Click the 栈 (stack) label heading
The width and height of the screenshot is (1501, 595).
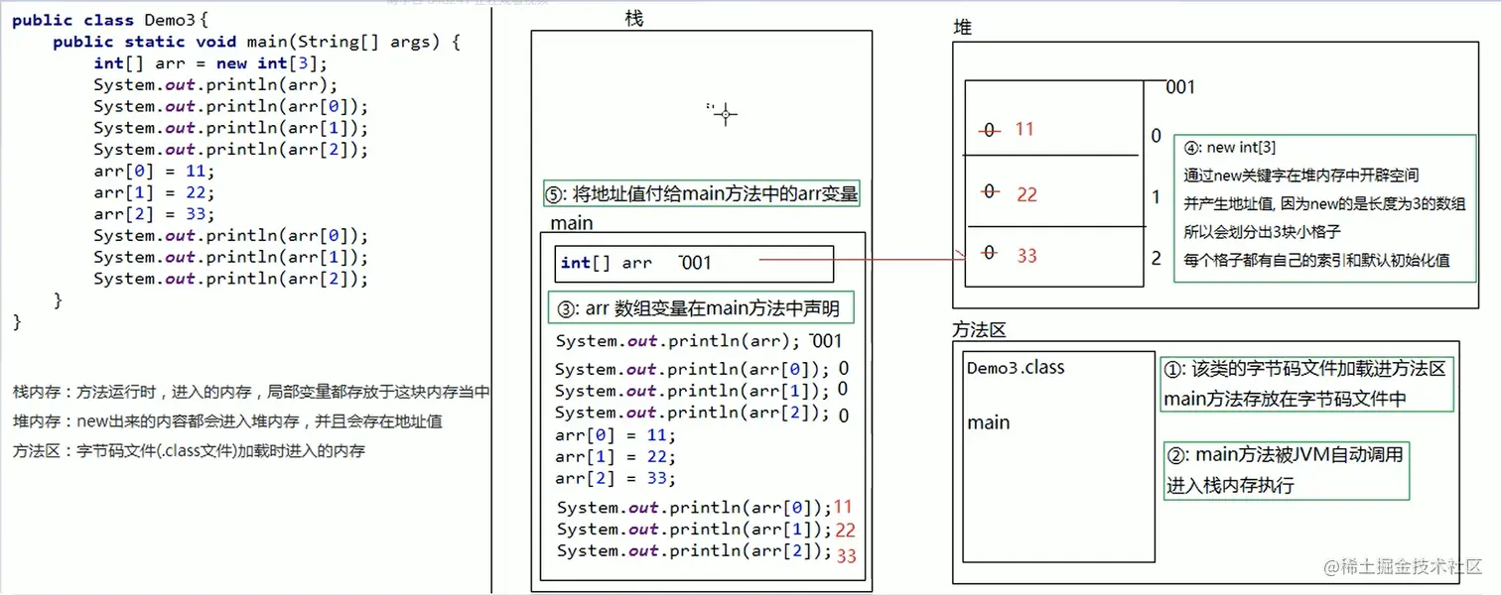tap(631, 19)
